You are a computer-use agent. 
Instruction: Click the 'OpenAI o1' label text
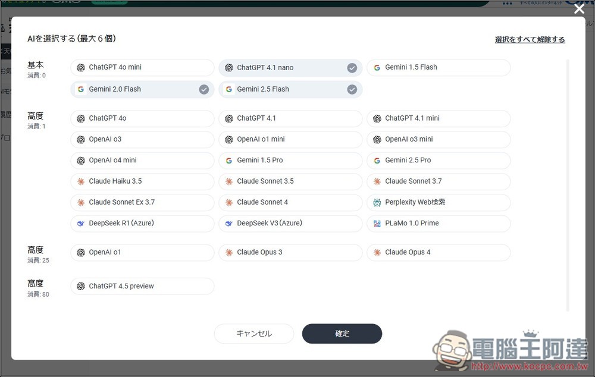105,252
